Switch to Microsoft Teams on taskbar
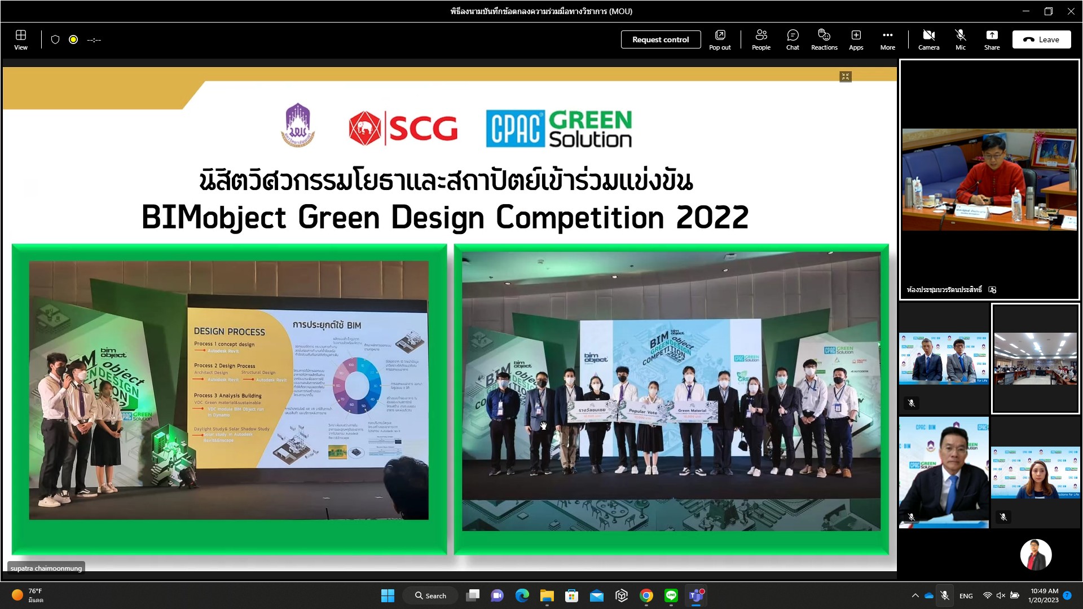 point(695,595)
